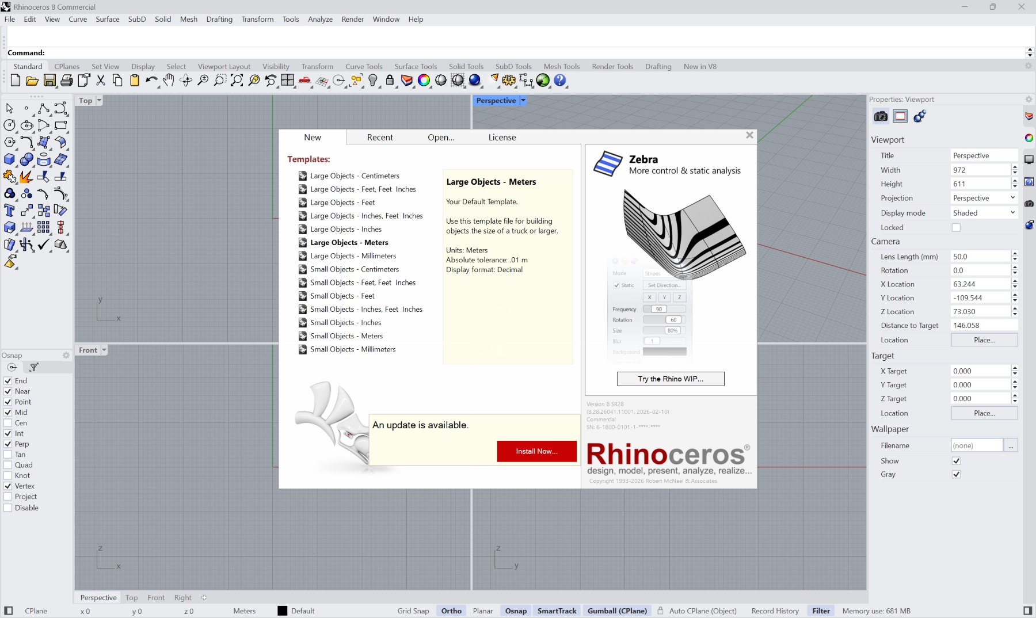The height and width of the screenshot is (618, 1036).
Task: Click the green Grasshopper icon
Action: coord(543,81)
